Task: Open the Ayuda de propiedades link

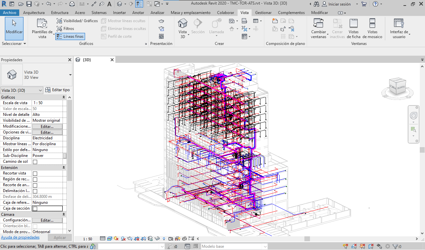Action: pos(20,237)
